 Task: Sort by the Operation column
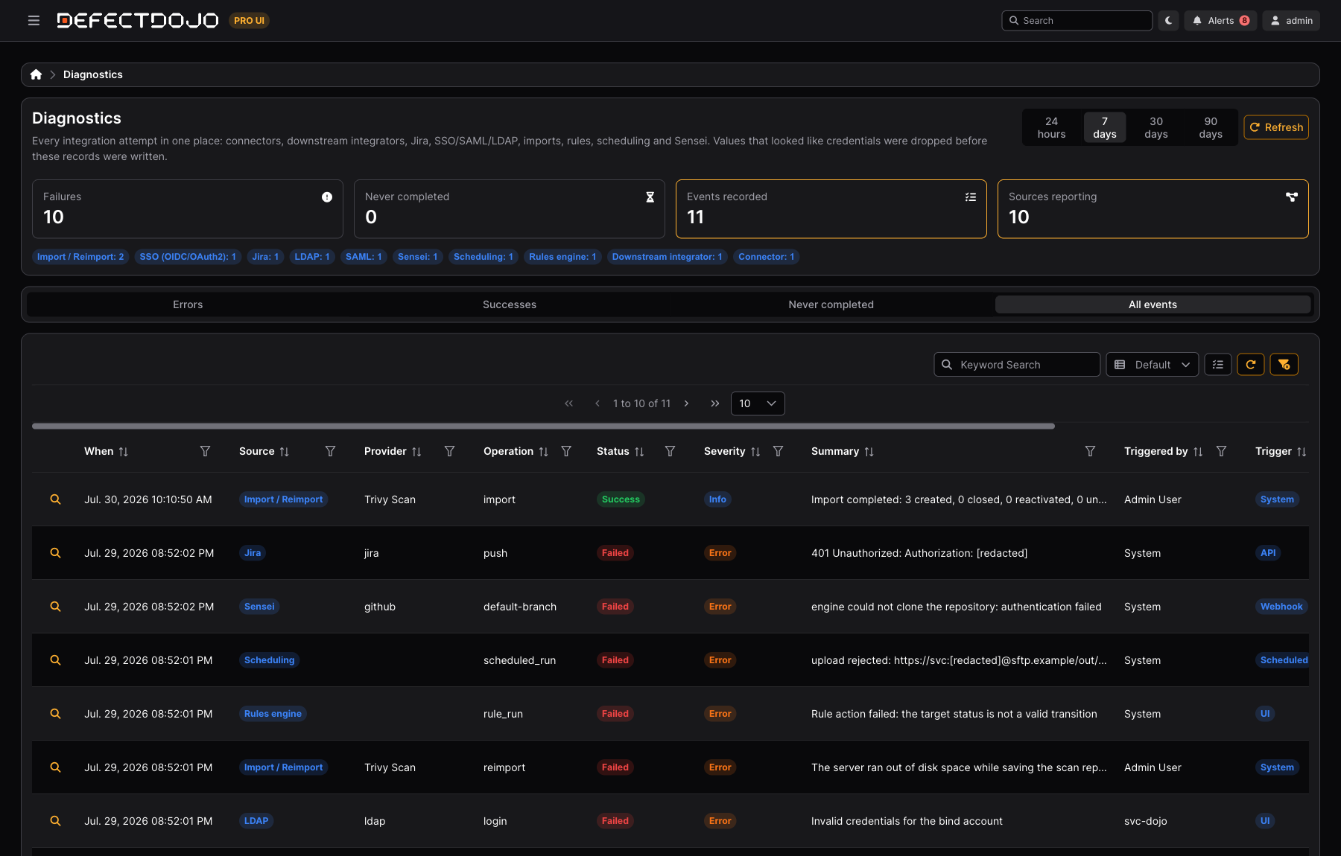point(543,452)
